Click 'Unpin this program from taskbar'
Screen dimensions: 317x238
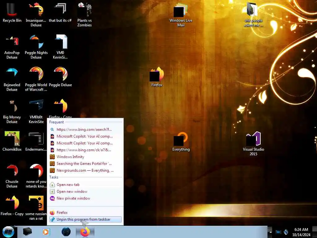click(x=85, y=219)
